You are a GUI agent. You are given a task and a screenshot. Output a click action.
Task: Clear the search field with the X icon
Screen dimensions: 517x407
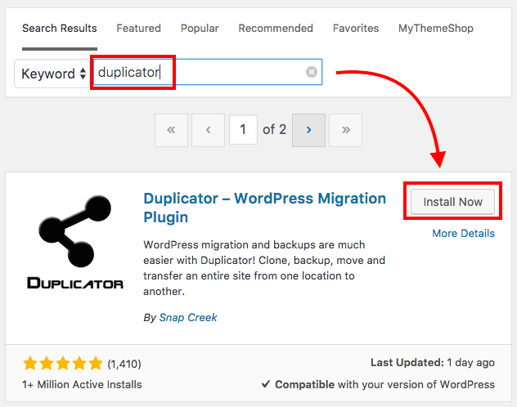[311, 72]
